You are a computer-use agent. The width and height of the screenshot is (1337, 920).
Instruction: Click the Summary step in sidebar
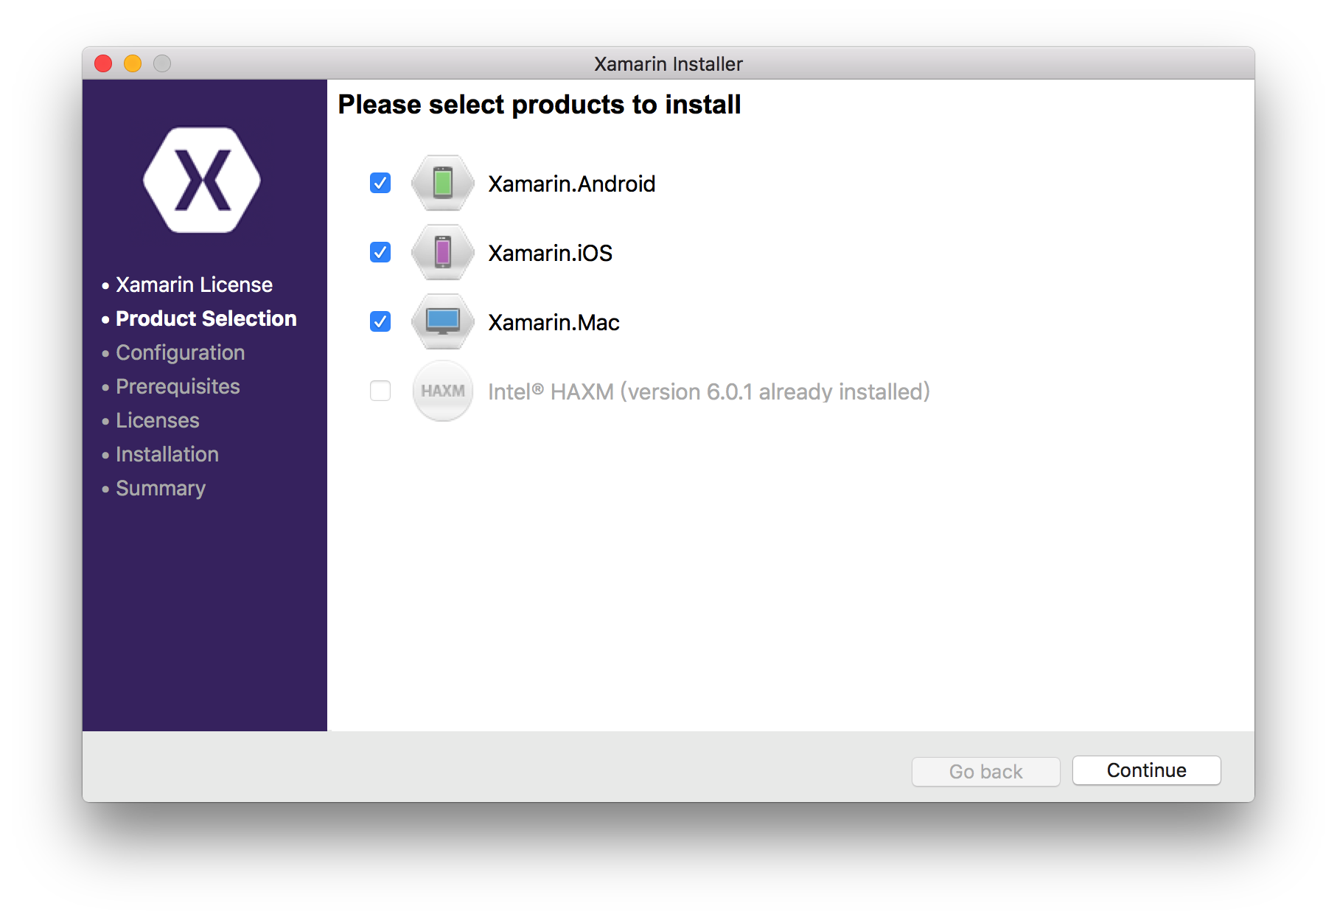point(160,488)
